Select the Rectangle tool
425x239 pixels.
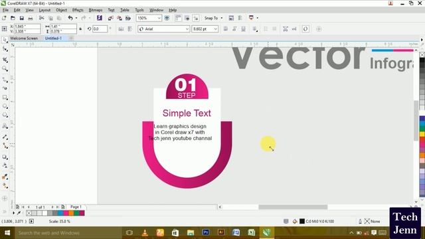pos(5,98)
